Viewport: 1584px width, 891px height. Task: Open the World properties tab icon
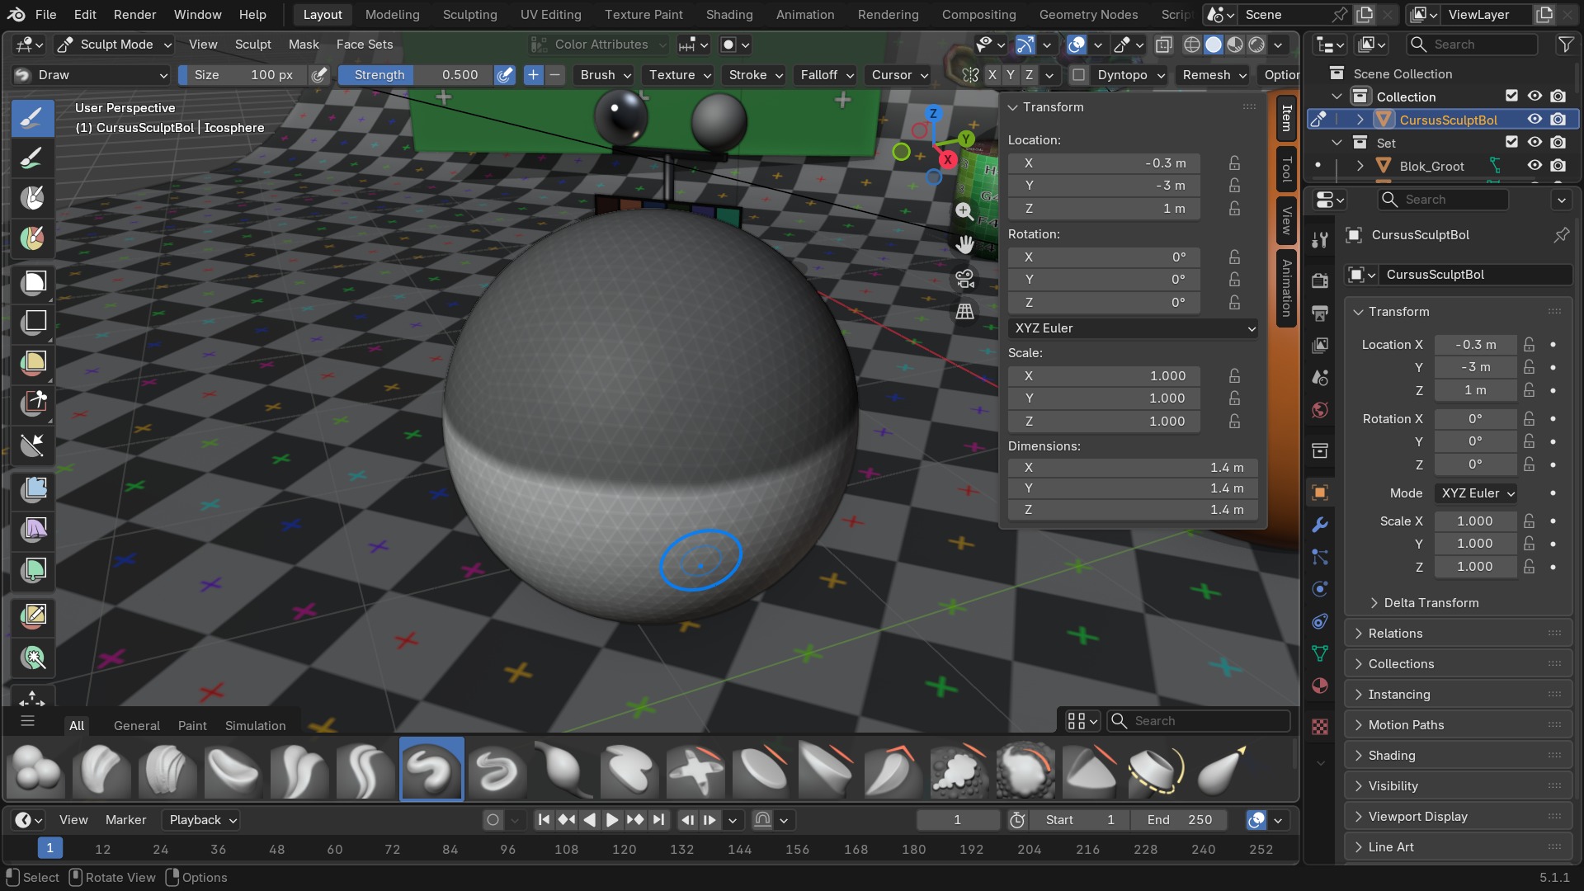1320,410
